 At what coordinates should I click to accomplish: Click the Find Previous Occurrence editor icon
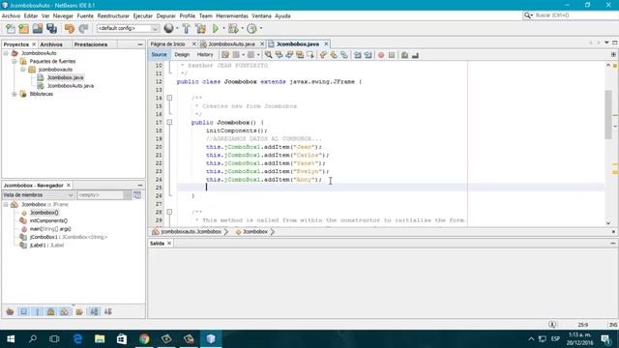(280, 55)
